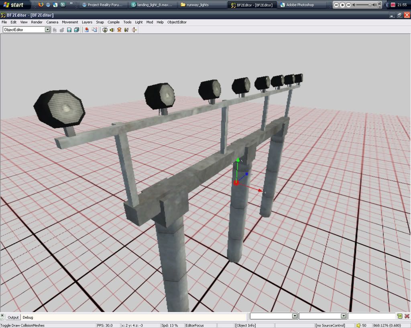411x328 pixels.
Task: Expand the first bottom combo box
Action: (295, 316)
